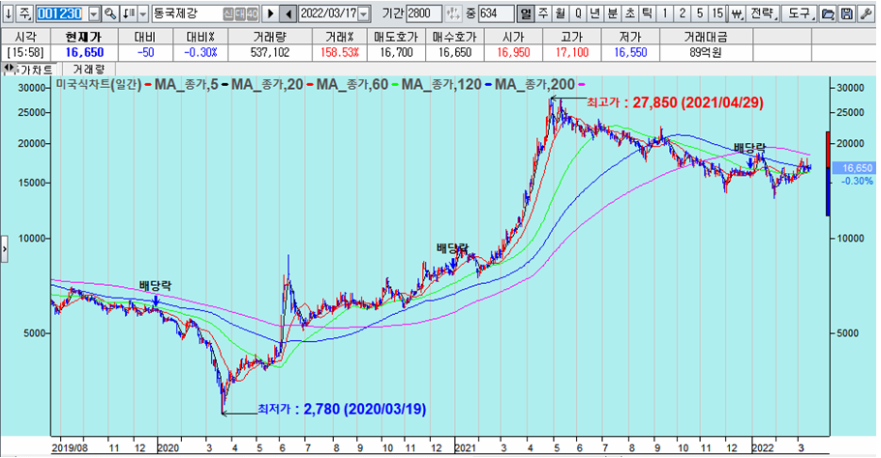Open the stock code dropdown arrow
The image size is (881, 458).
click(93, 14)
